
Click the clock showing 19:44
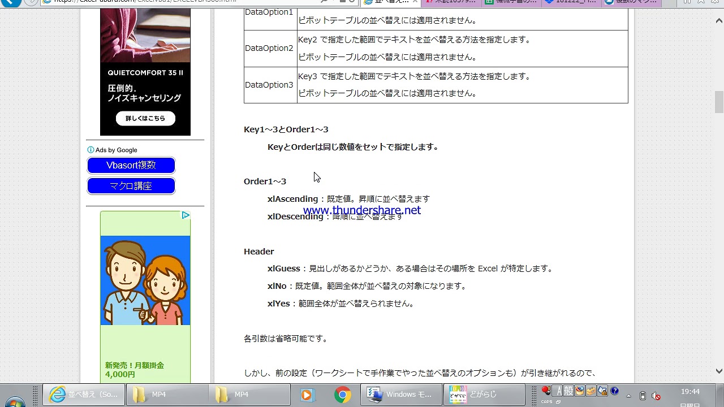[x=690, y=392]
